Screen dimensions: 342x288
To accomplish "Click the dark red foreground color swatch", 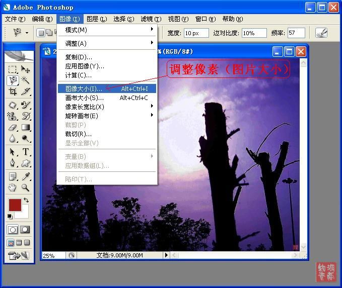I will click(x=15, y=205).
